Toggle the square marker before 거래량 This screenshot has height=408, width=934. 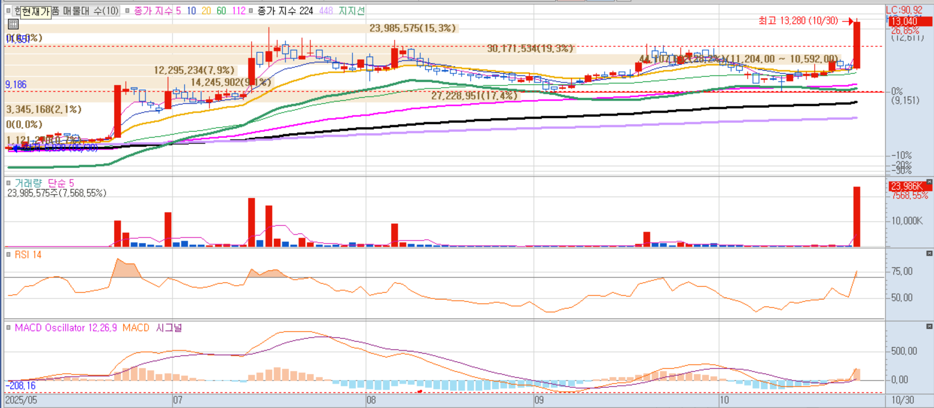[8, 183]
